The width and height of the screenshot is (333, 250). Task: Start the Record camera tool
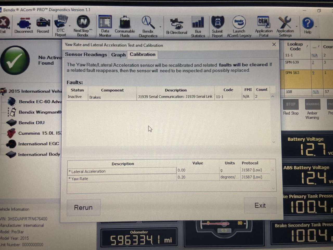pos(43,26)
